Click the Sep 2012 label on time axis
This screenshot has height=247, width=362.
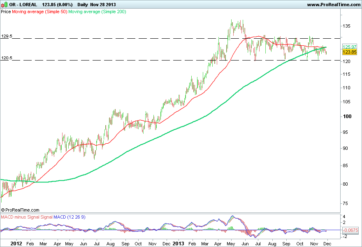[x=125, y=244]
